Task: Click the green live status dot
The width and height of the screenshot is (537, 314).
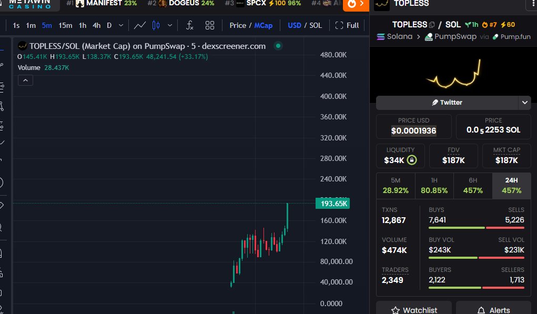Action: (278, 46)
